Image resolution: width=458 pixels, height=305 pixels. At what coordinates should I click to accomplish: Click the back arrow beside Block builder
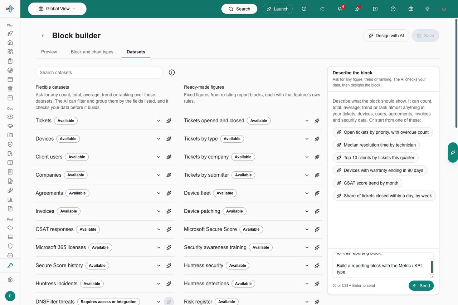tap(43, 35)
